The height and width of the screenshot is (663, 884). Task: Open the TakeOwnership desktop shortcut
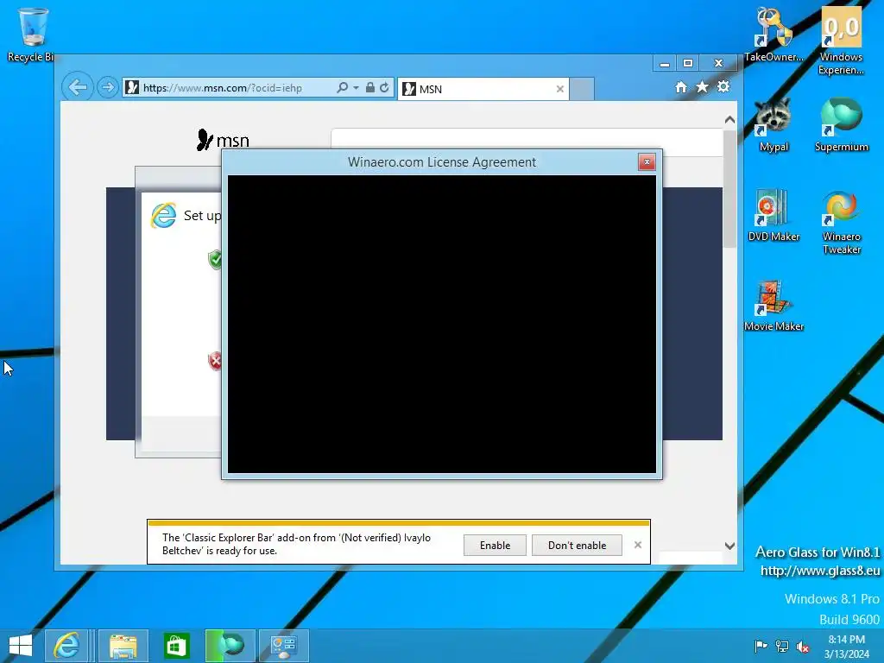click(x=773, y=35)
